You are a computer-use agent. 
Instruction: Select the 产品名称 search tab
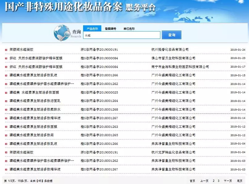coord(92,29)
